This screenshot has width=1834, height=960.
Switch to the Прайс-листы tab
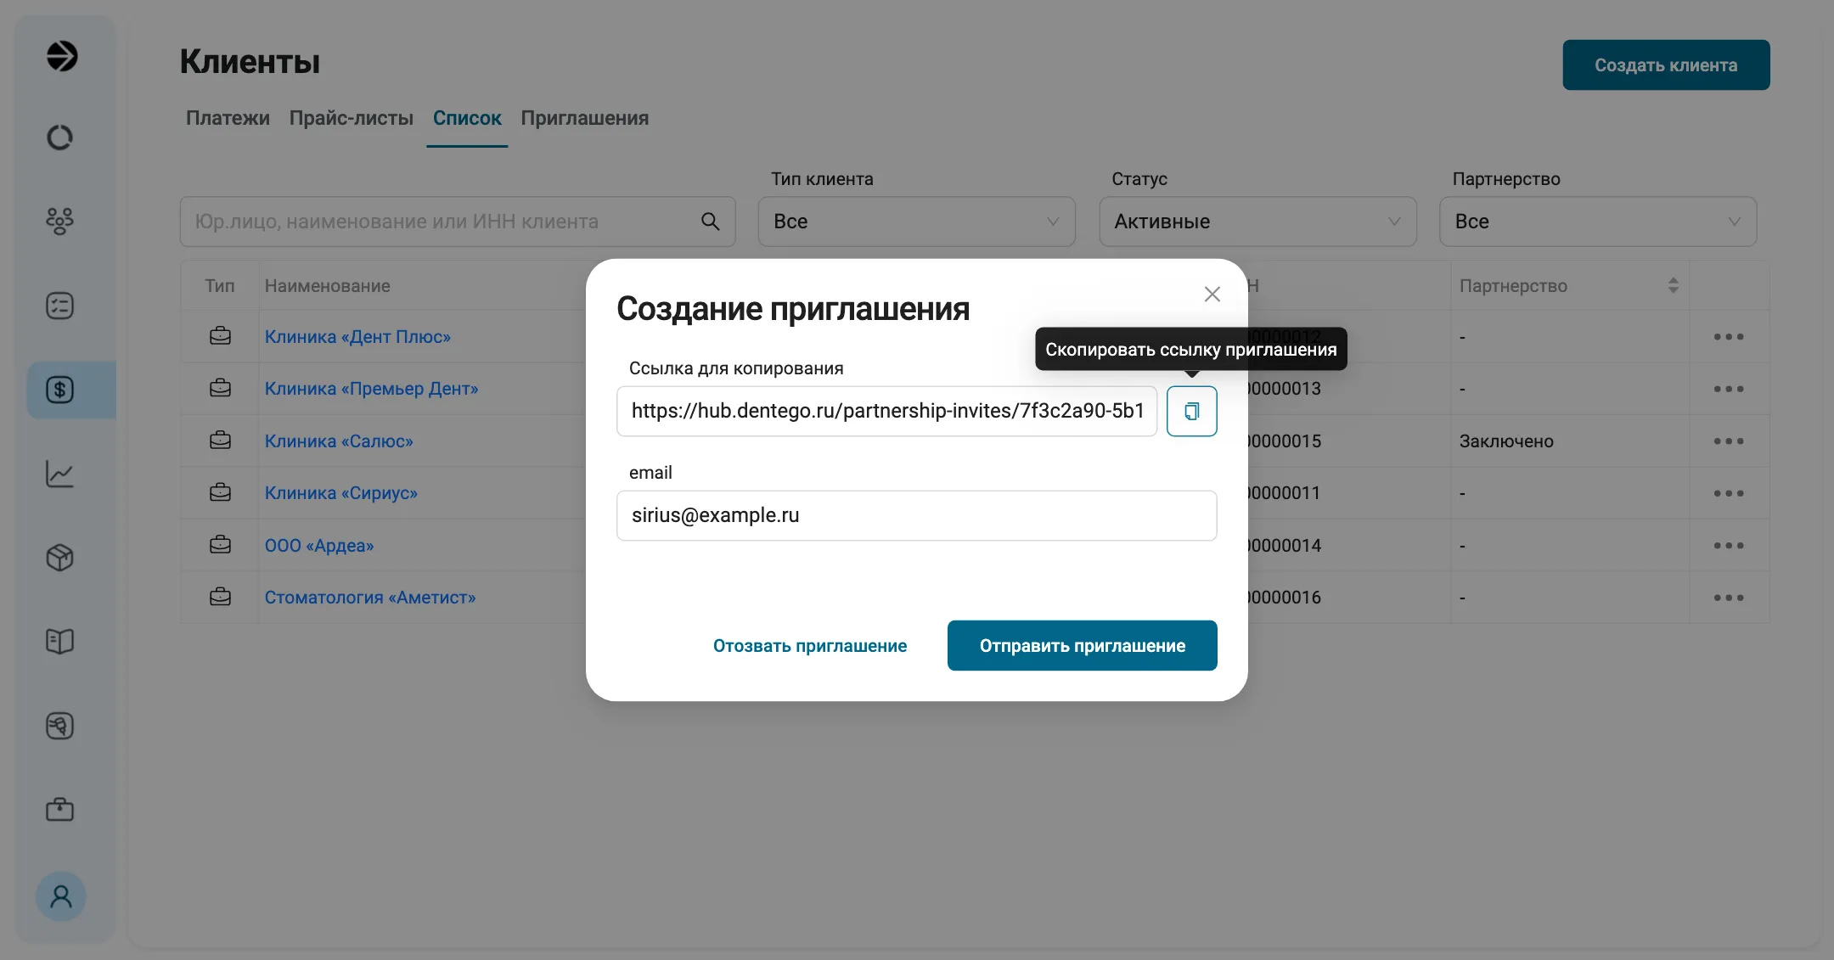click(x=352, y=118)
